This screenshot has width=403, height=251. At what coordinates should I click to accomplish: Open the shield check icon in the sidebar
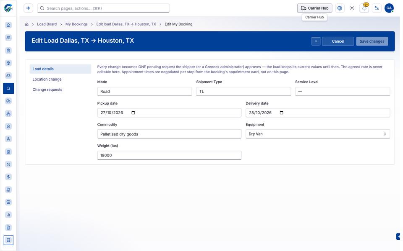(8, 126)
